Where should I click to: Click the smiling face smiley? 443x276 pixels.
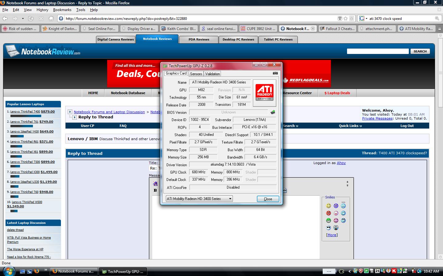tap(329, 206)
